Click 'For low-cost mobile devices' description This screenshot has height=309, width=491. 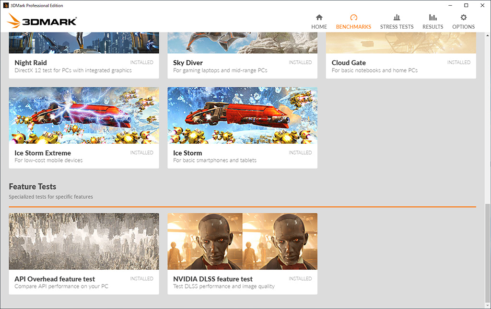48,160
